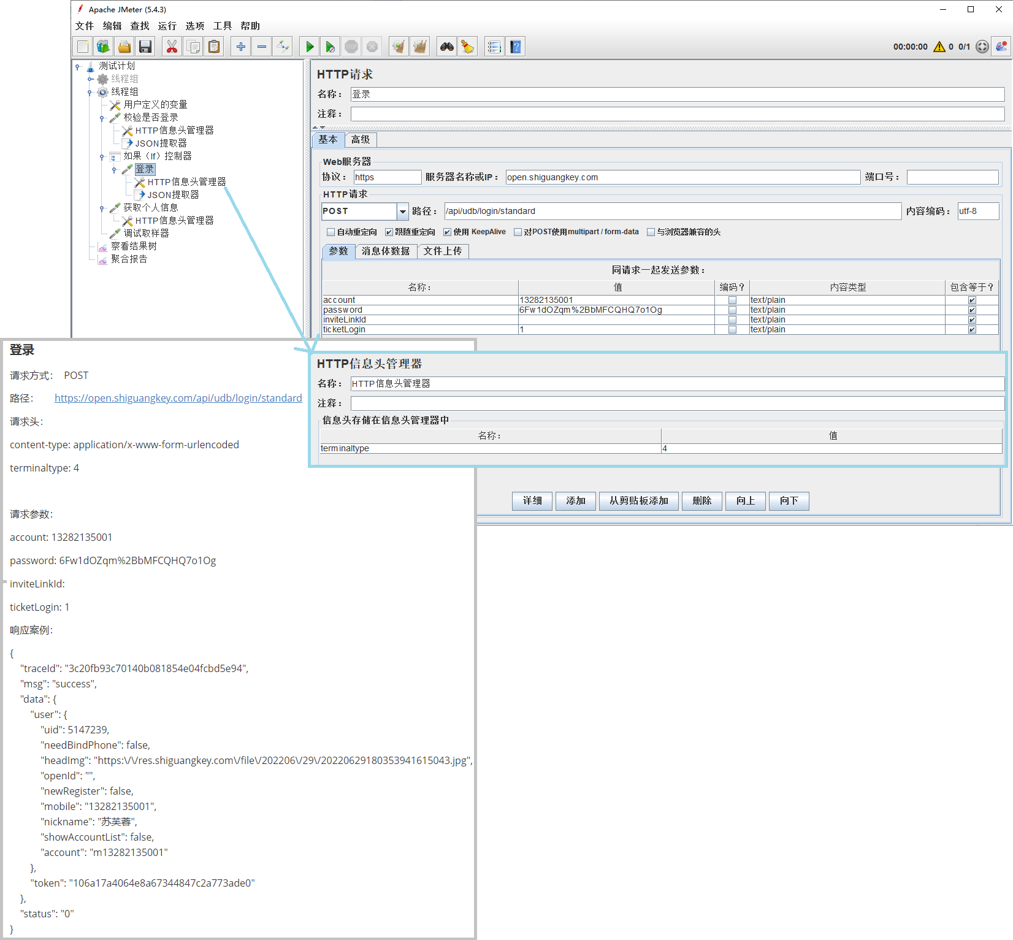Select 察看结果树 in the tree
The height and width of the screenshot is (940, 1013).
pos(134,246)
